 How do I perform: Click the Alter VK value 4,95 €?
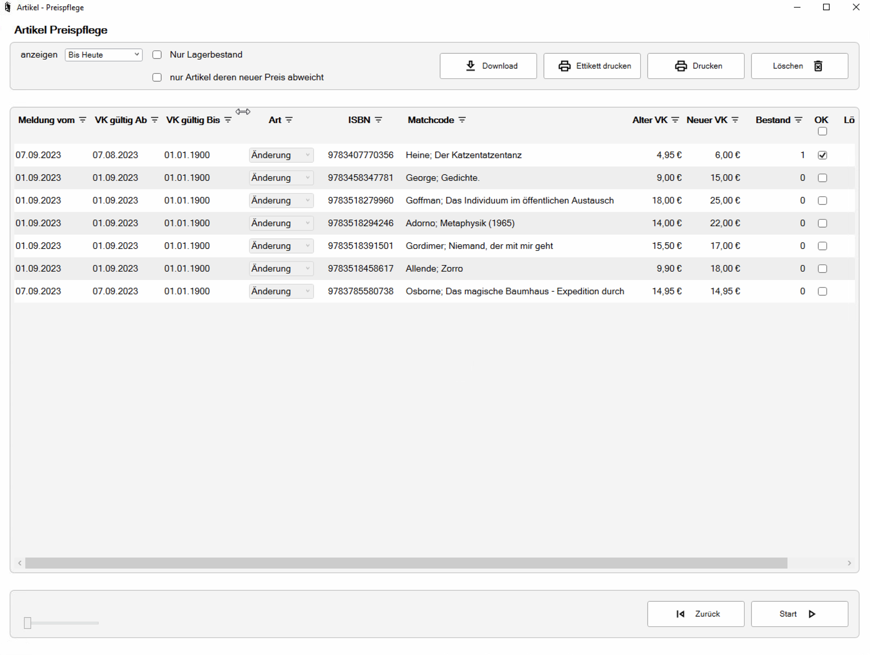pyautogui.click(x=669, y=155)
